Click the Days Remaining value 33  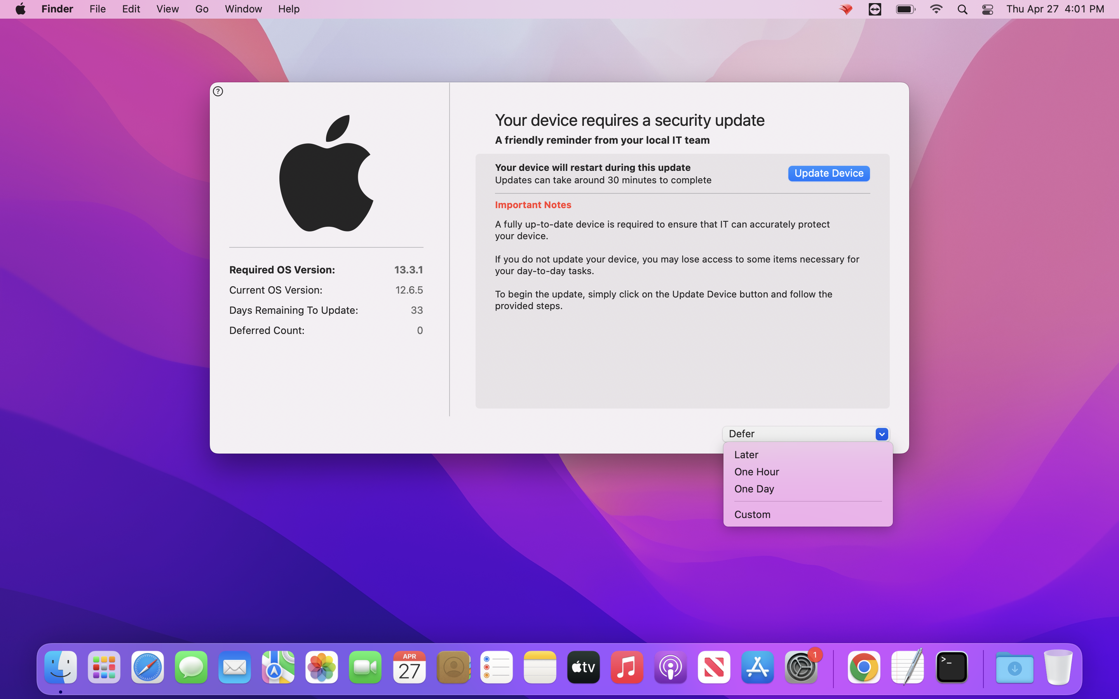tap(417, 310)
